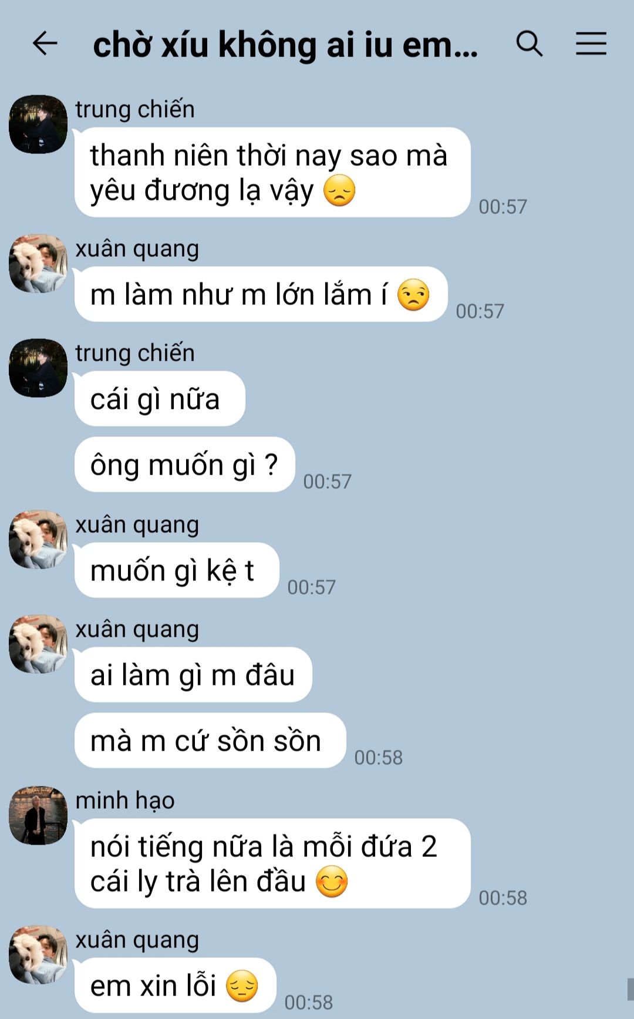Select the 'ai làm gì m đâu' message
634x1019 pixels.
(193, 675)
